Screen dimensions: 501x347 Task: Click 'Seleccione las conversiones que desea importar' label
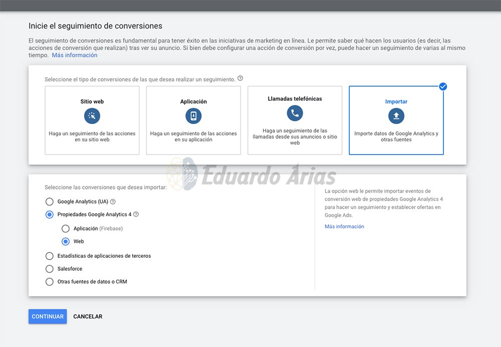coord(106,188)
